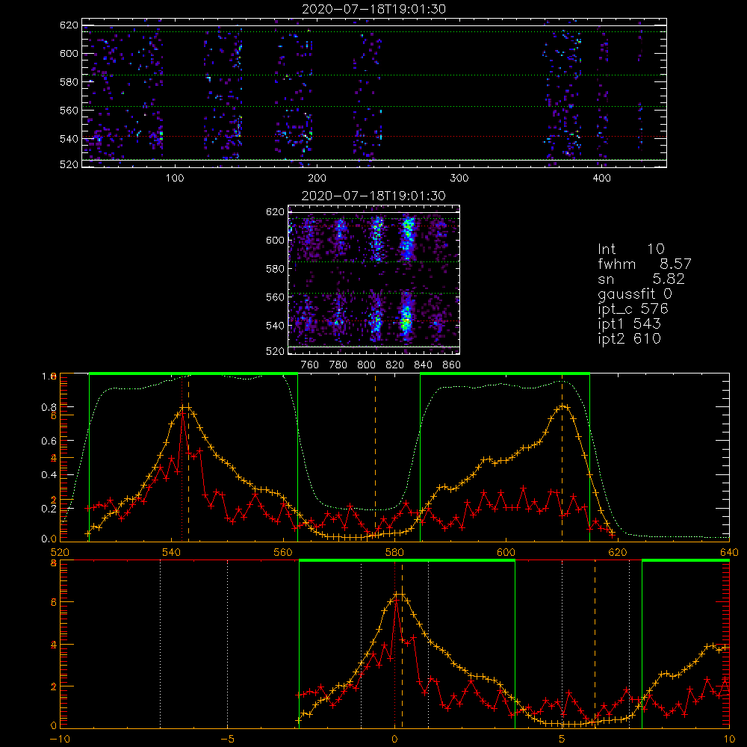Click the middle zoomed spectrogram image
Image resolution: width=747 pixels, height=747 pixels.
click(x=374, y=279)
